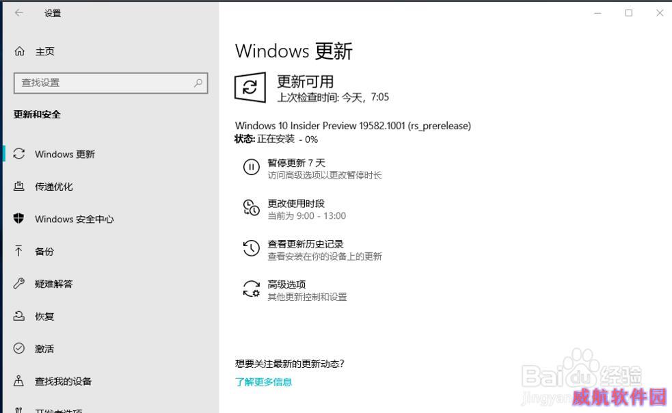Click the 设置 window title
The width and height of the screenshot is (672, 413).
click(53, 13)
